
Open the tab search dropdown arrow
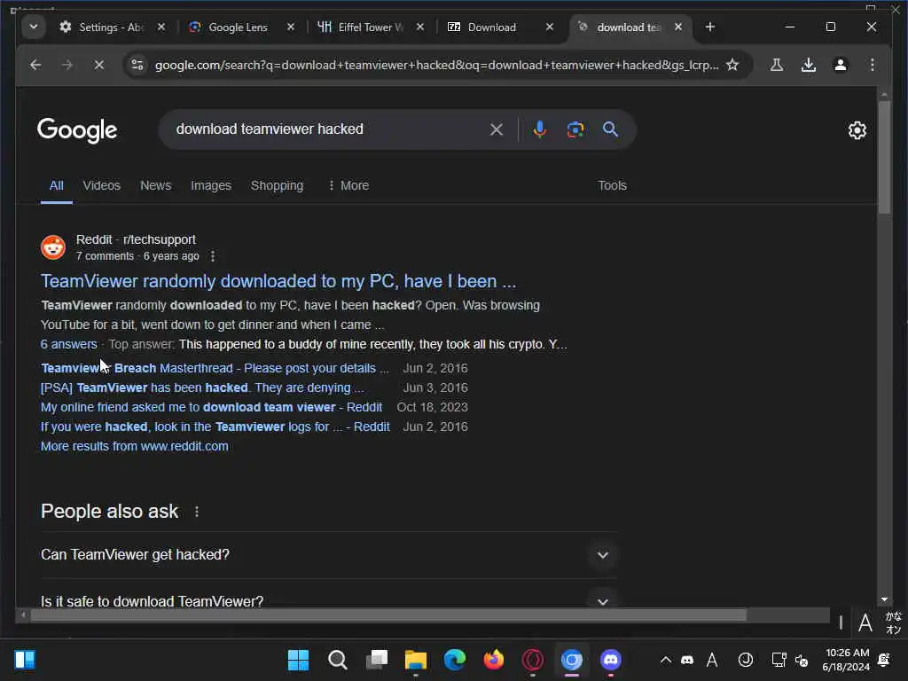pyautogui.click(x=34, y=27)
